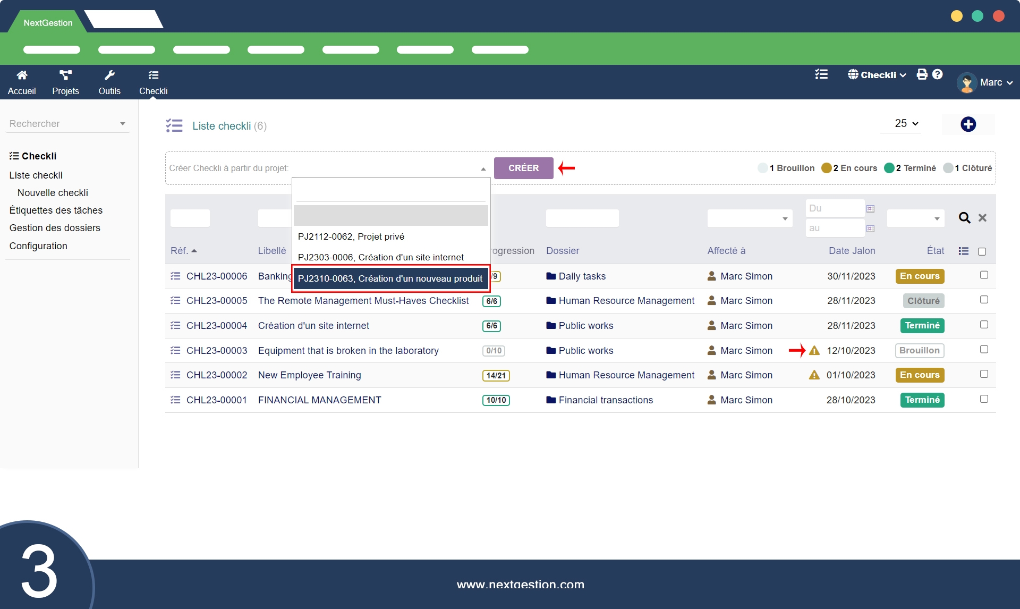Image resolution: width=1020 pixels, height=609 pixels.
Task: Open the help question mark icon
Action: (938, 74)
